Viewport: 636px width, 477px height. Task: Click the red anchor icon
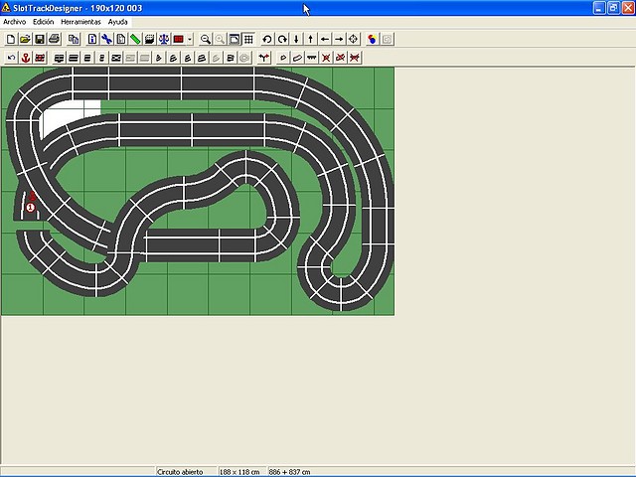[26, 58]
